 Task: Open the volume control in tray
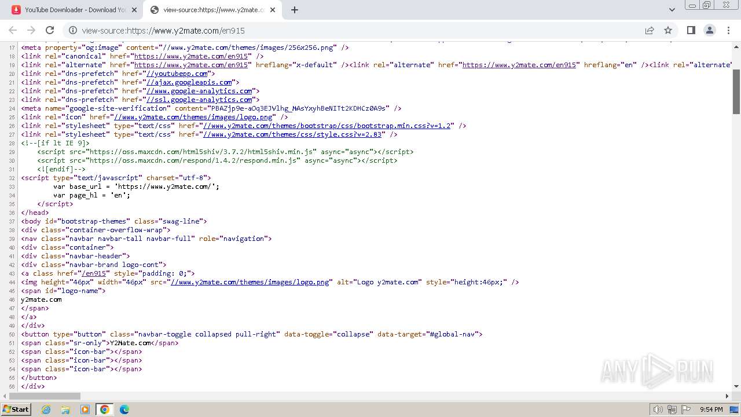point(658,409)
